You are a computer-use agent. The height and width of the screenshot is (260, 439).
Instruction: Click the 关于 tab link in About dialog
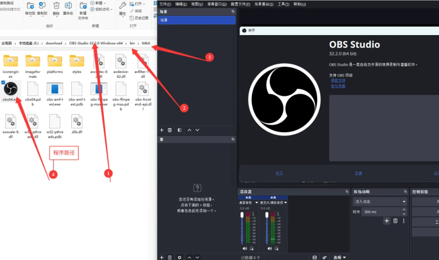279,173
